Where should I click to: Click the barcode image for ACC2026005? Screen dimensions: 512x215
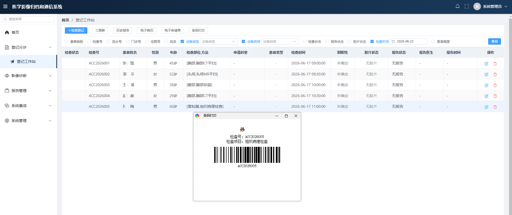(x=247, y=155)
